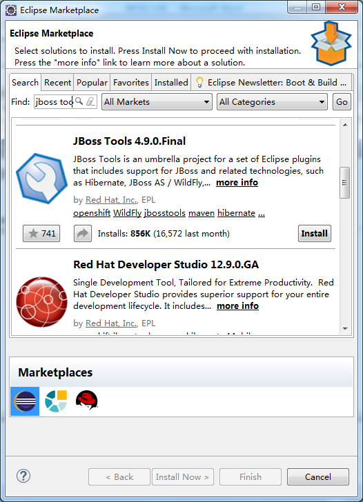Click the WildFly tag link

[127, 213]
